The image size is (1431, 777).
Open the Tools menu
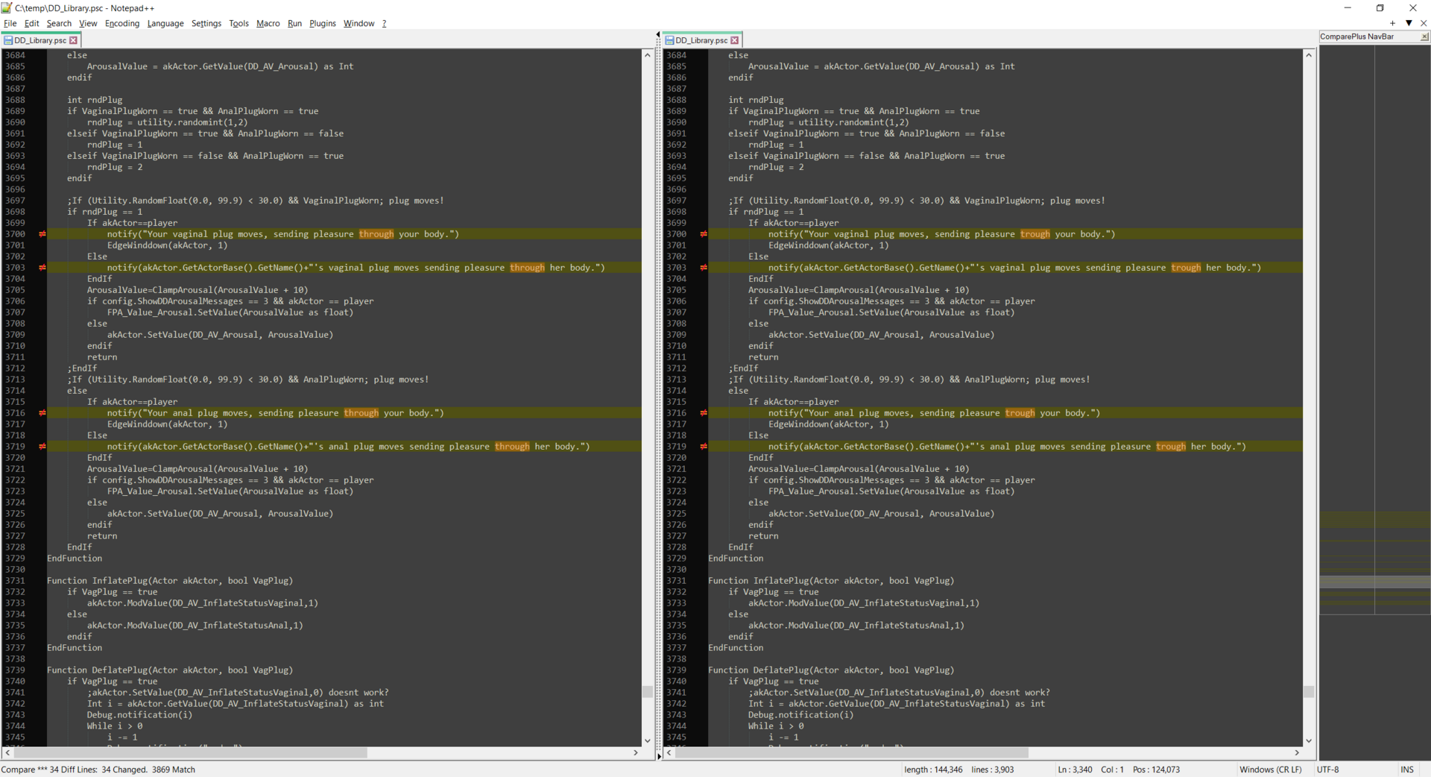click(238, 23)
